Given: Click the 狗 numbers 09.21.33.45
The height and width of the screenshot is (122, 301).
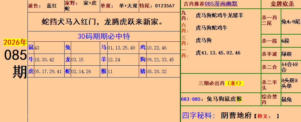Looking at the screenshot, I should [160, 60].
